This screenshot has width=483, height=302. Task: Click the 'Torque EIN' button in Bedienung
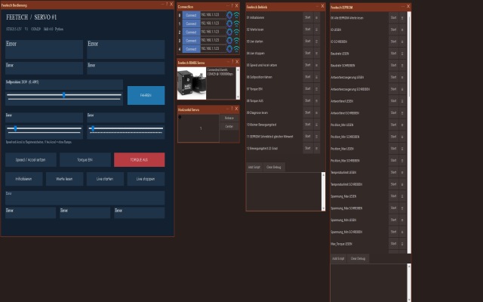pos(85,159)
